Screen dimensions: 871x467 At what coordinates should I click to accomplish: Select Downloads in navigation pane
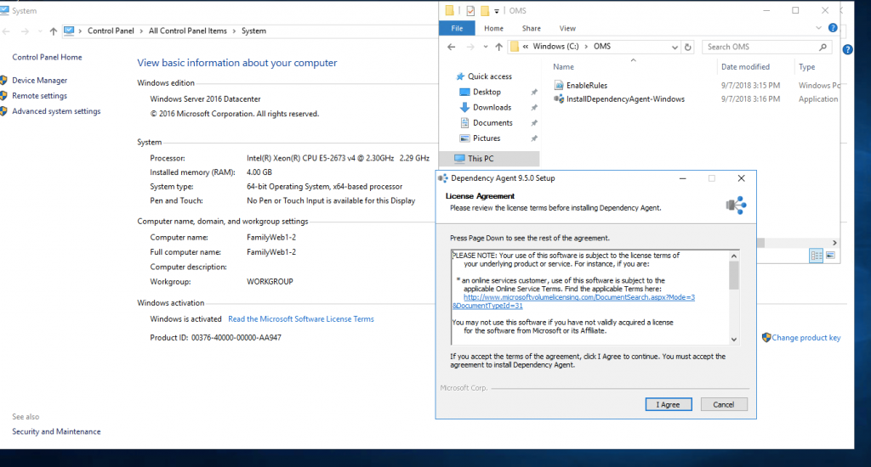point(492,108)
